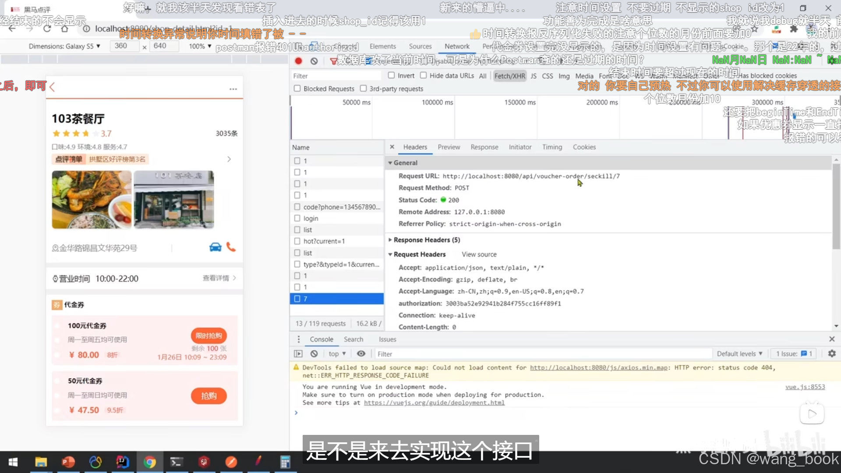841x473 pixels.
Task: Open DevTools Console settings gear
Action: 831,353
